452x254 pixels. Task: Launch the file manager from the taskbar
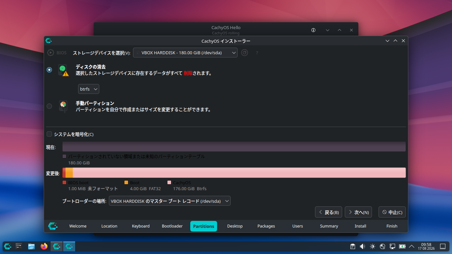click(31, 246)
